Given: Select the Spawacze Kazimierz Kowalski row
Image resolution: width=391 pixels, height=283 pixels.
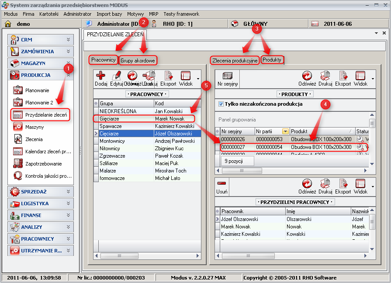Looking at the screenshot, I should coord(146,126).
